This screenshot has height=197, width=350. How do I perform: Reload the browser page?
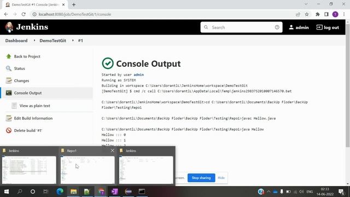[24, 14]
